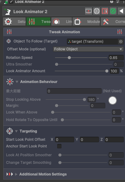Open the Modules tab
125x182 pixels.
click(x=86, y=22)
